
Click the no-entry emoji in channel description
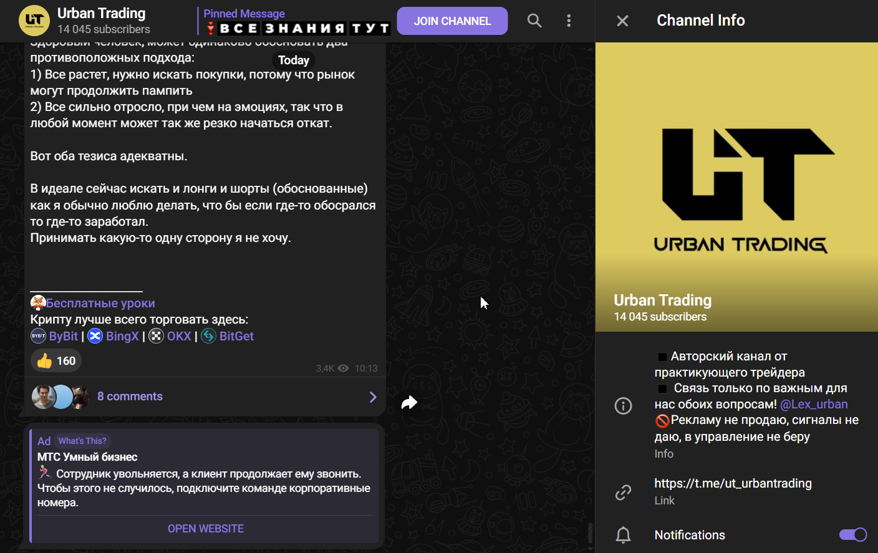click(x=662, y=421)
